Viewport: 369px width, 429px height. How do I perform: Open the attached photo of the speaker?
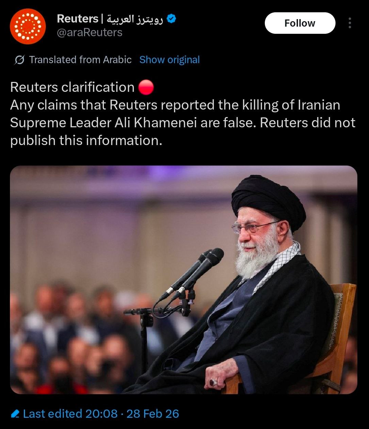point(183,280)
